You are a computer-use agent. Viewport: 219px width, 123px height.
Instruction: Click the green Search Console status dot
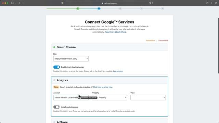click(54, 47)
